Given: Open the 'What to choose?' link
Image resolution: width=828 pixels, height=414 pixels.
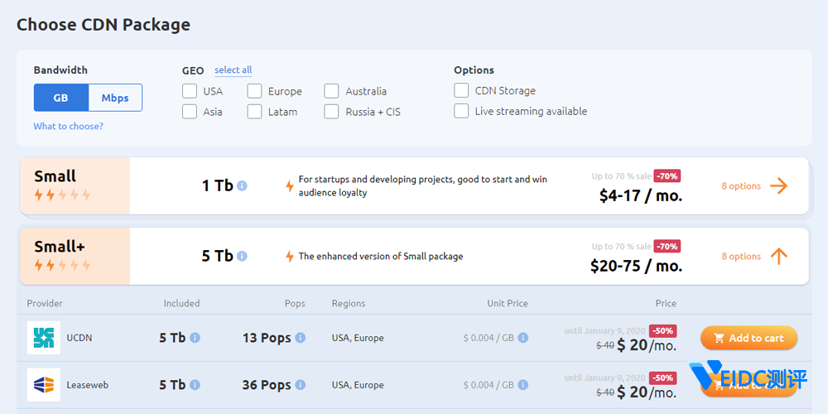Looking at the screenshot, I should tap(68, 127).
